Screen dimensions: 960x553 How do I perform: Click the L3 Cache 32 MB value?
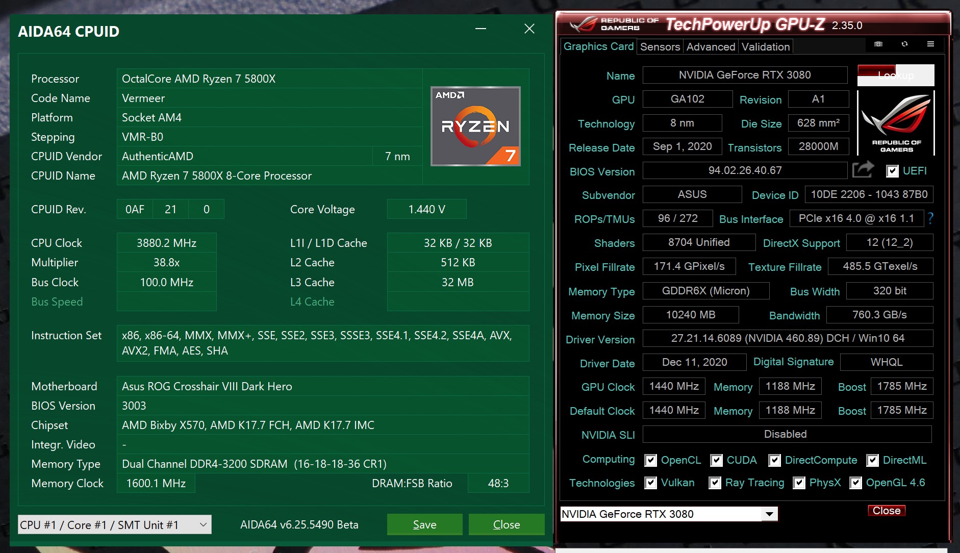[458, 282]
